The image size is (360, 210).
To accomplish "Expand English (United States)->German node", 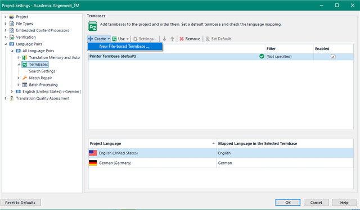I will [12, 92].
